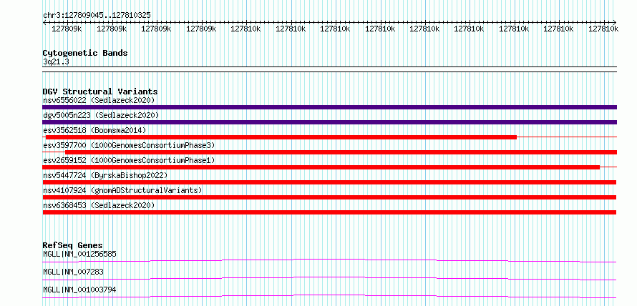Click the esv3597700 1000GenomesConsortiumPhase3 label

pos(129,145)
